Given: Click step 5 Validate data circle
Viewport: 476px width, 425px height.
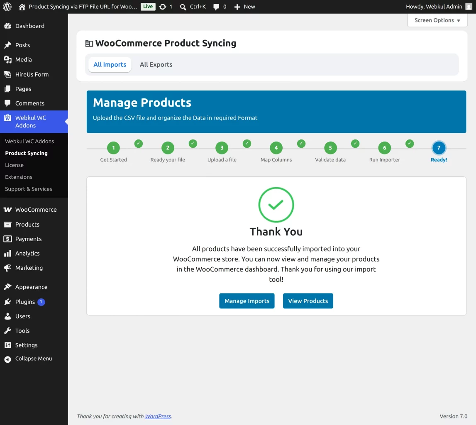Looking at the screenshot, I should tap(330, 148).
